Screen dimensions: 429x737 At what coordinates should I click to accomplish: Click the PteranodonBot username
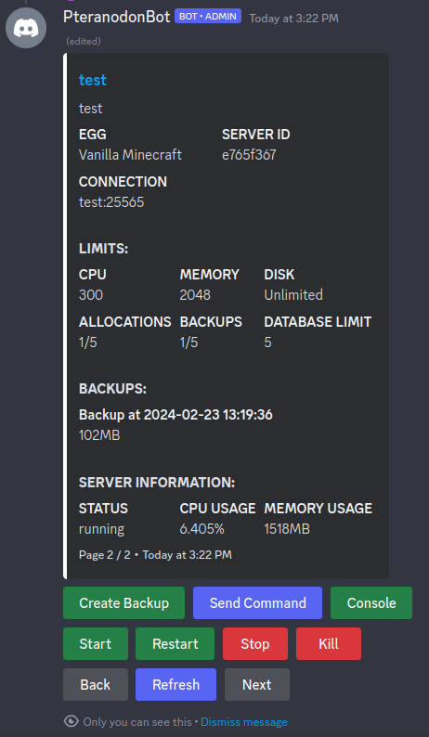[x=117, y=17]
